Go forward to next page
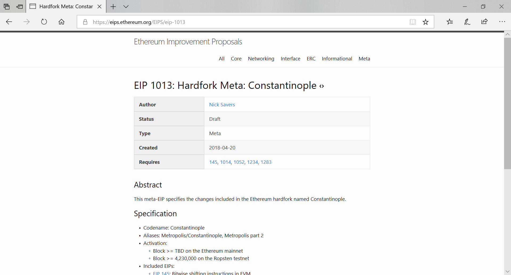Screen dimensions: 511x275 point(26,22)
